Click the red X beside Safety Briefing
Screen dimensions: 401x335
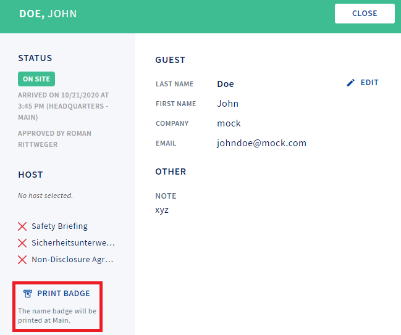22,226
